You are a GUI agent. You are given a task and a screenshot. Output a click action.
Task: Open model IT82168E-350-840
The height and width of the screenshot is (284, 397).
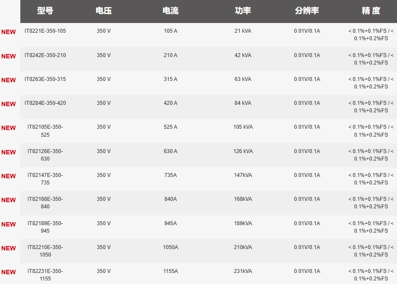pyautogui.click(x=45, y=203)
